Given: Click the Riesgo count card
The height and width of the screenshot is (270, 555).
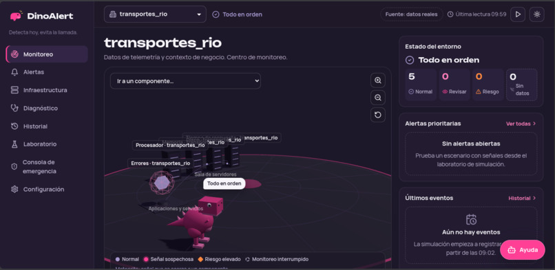Looking at the screenshot, I should click(x=488, y=85).
